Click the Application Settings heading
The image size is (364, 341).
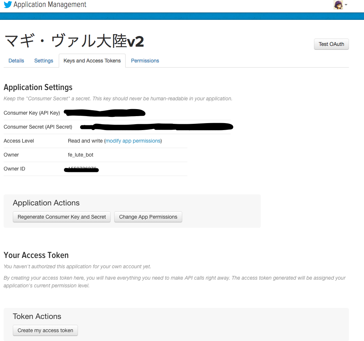point(38,87)
